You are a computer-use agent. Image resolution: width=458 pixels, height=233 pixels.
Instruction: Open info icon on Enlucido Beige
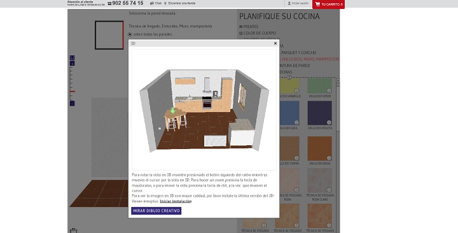click(x=329, y=158)
